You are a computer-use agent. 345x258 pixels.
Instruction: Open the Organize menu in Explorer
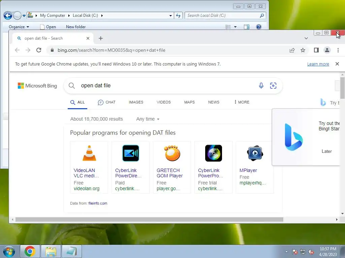click(x=19, y=27)
